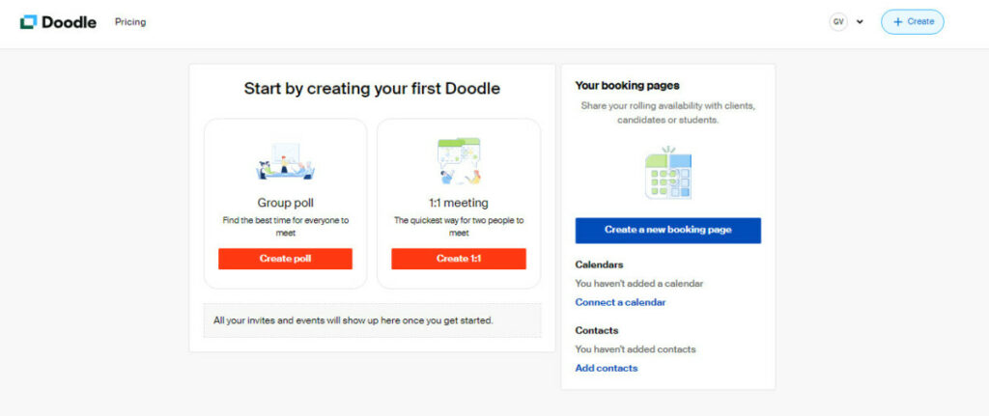Open the Pricing page link
Image resolution: width=989 pixels, height=416 pixels.
pyautogui.click(x=130, y=22)
